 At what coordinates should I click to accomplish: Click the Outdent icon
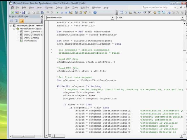click(149, 12)
